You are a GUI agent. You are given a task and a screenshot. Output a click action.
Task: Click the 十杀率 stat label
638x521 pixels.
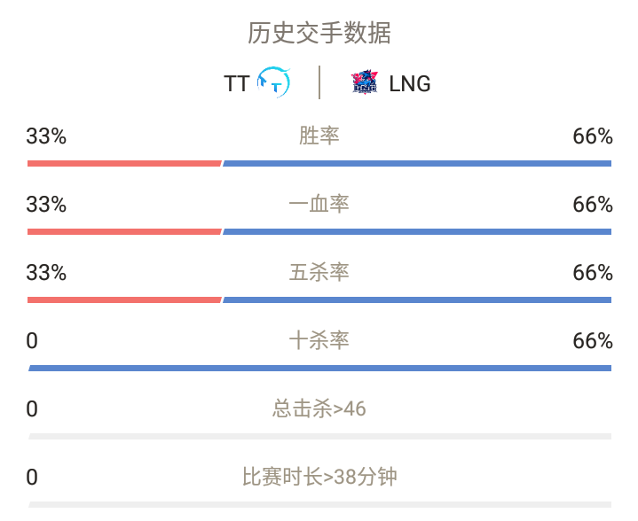coord(319,340)
